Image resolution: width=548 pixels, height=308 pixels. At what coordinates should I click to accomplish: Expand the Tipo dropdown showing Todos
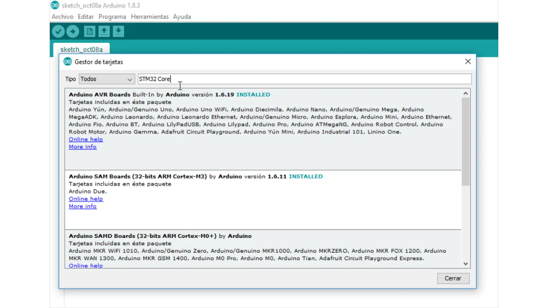107,79
